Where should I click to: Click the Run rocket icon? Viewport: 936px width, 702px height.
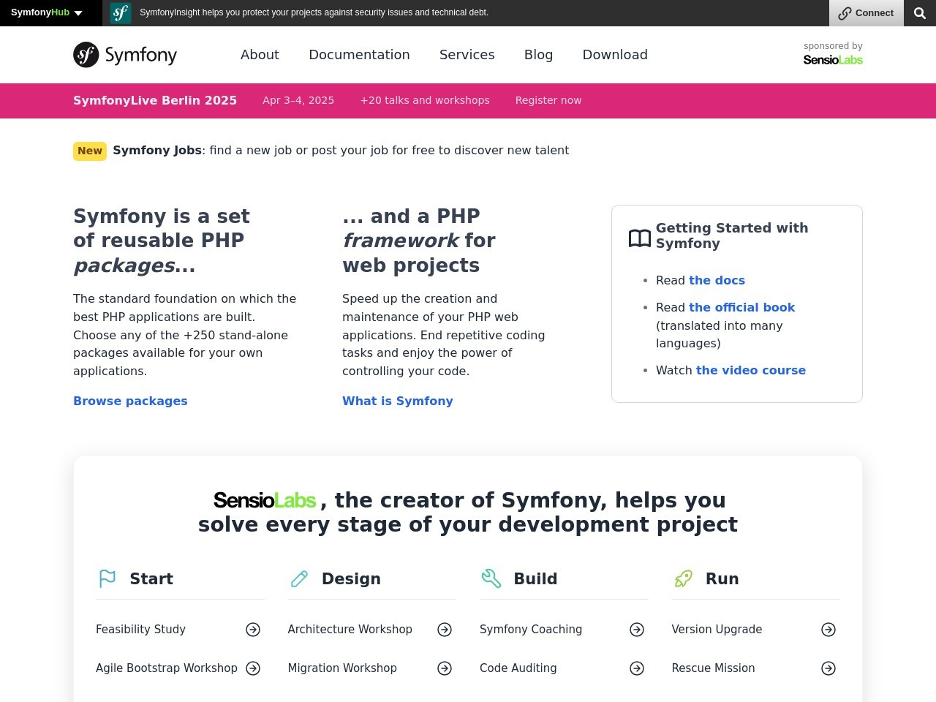coord(683,578)
